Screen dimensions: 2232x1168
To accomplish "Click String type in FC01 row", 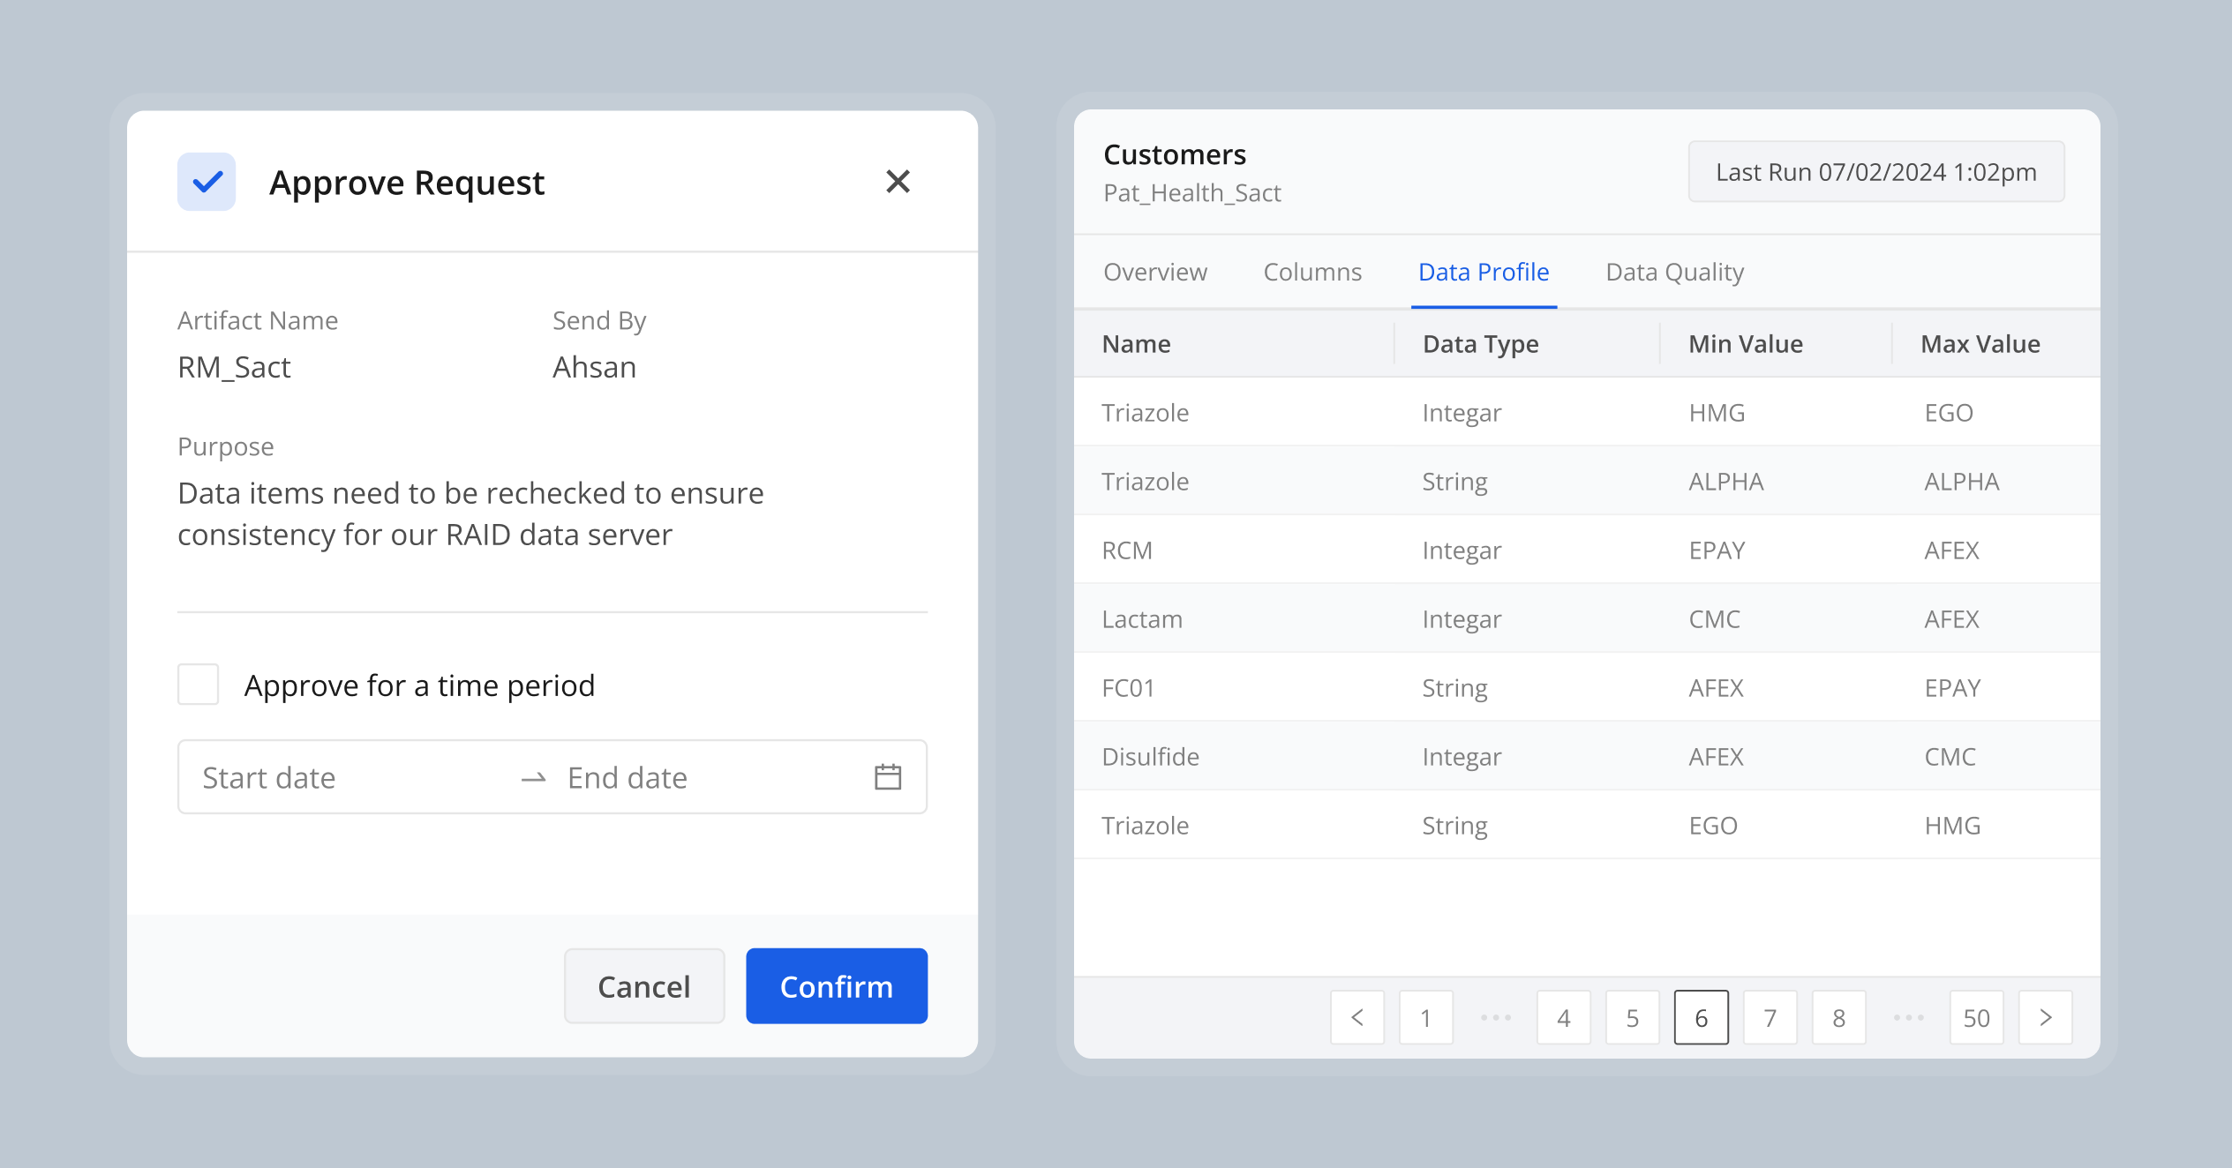I will pos(1454,688).
